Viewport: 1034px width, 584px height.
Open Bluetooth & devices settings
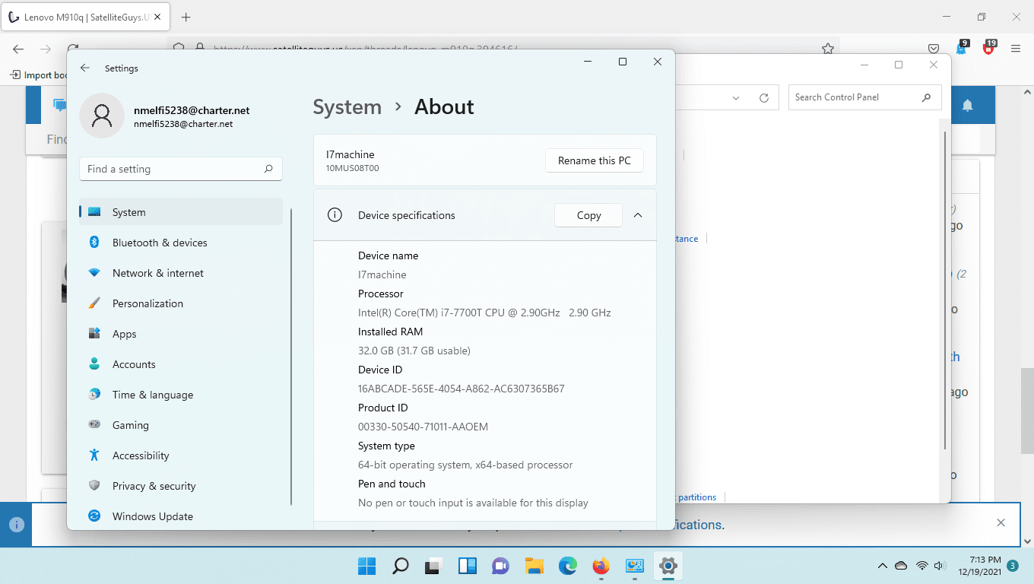click(181, 243)
